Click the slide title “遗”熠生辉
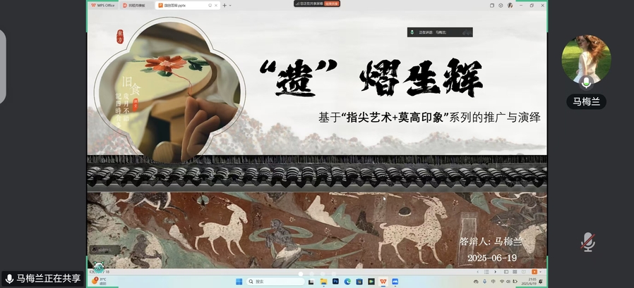634x288 pixels. point(371,78)
